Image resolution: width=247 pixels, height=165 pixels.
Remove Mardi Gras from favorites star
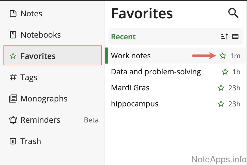[221, 88]
